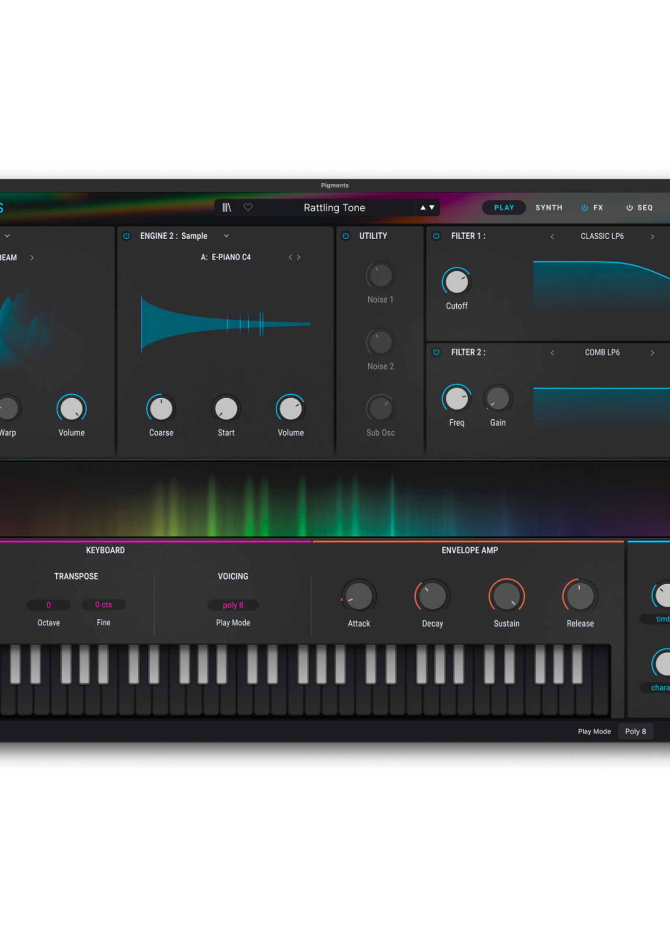Open Poly 8 menu in status bar
Image resolution: width=670 pixels, height=938 pixels.
coord(636,731)
